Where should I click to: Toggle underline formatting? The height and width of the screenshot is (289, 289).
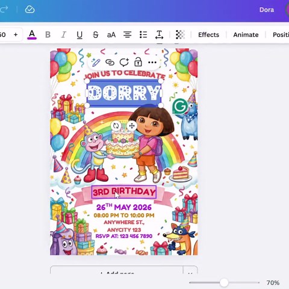[79, 35]
